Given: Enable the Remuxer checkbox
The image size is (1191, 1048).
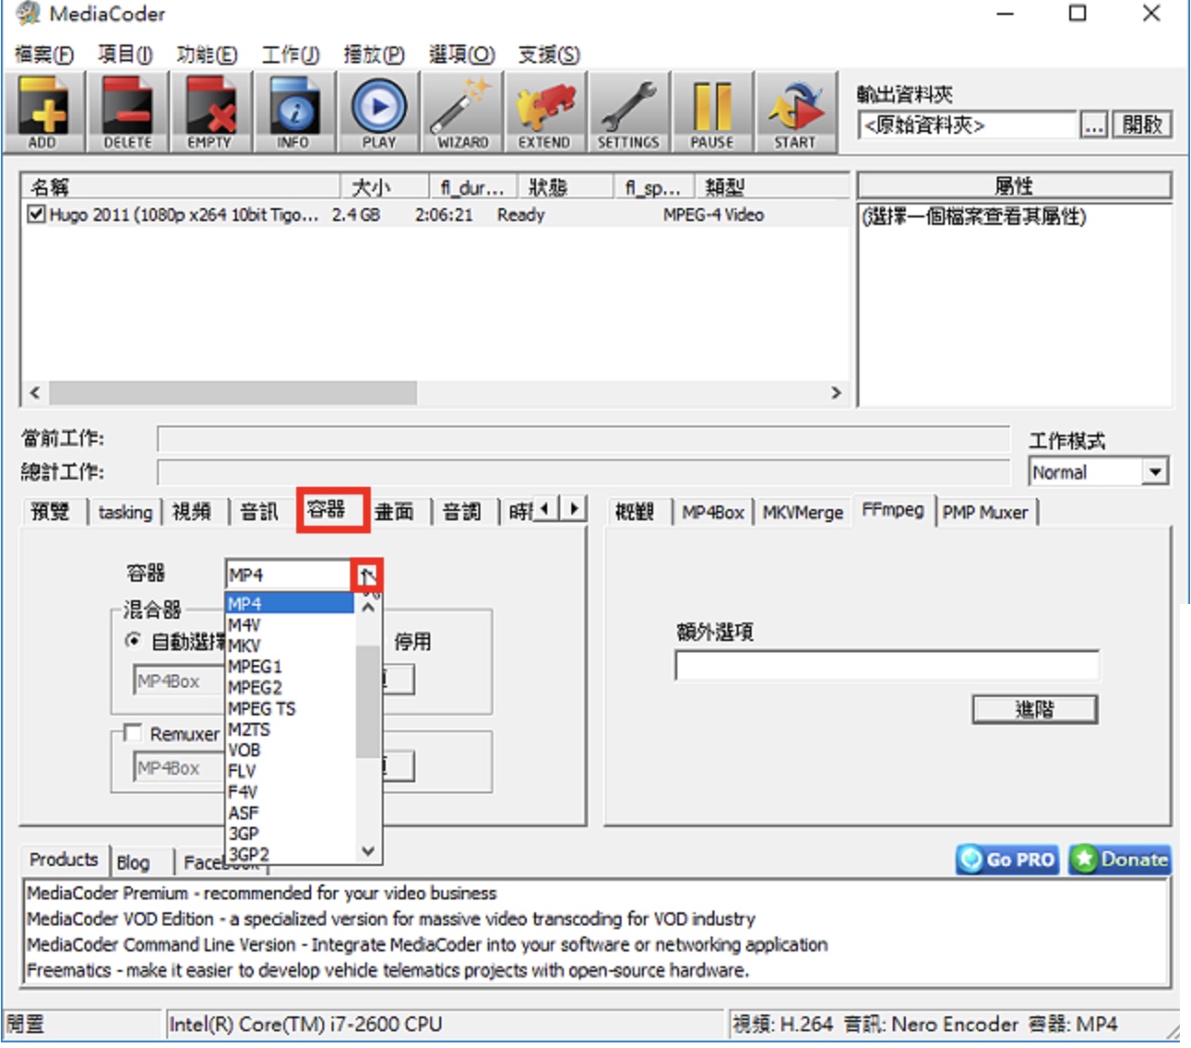Looking at the screenshot, I should tap(133, 733).
